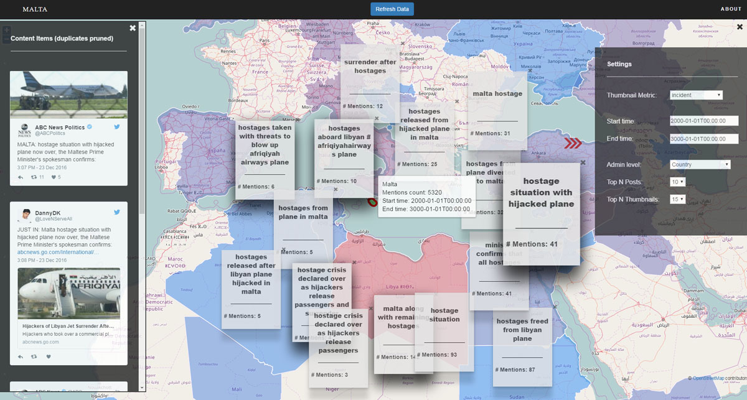Open the Thumbnail Metric dropdown
Screen dimensions: 747x400
[x=696, y=95]
